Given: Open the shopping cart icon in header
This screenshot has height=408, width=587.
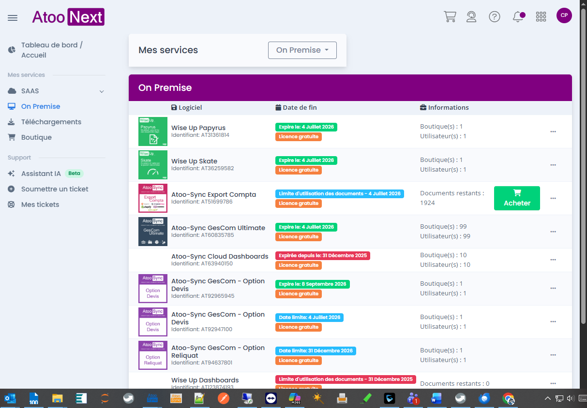Looking at the screenshot, I should pyautogui.click(x=450, y=16).
